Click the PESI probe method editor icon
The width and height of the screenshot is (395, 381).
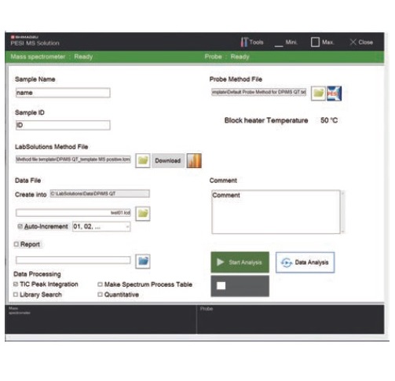point(334,93)
